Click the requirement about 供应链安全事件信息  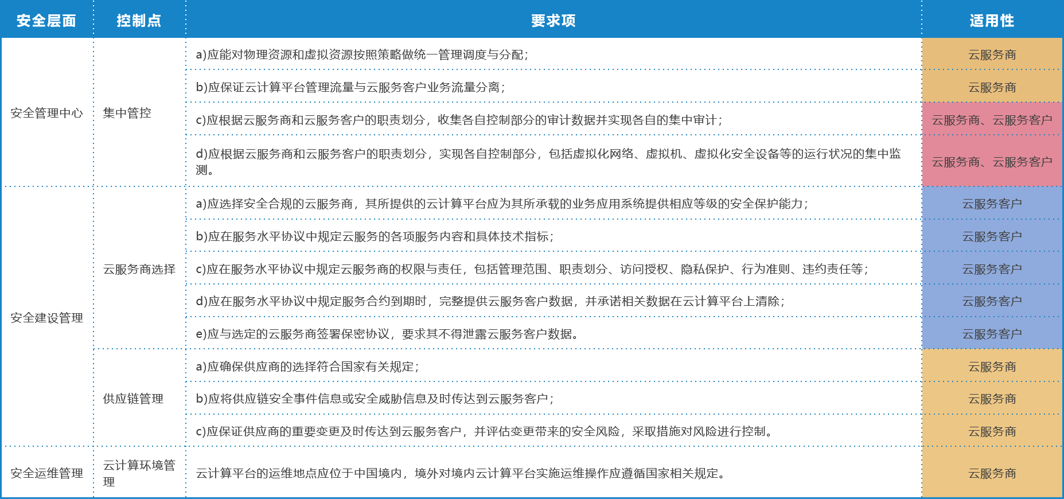tap(375, 399)
